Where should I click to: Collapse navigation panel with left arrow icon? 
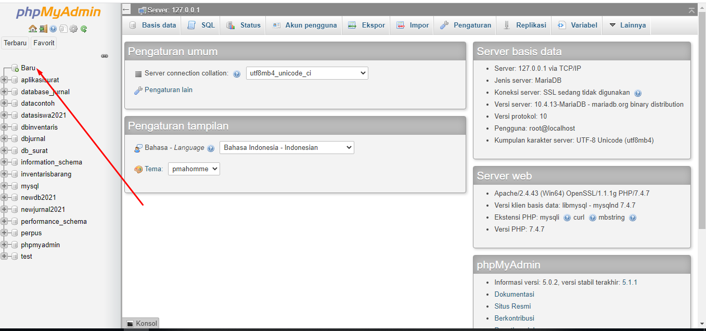[126, 10]
